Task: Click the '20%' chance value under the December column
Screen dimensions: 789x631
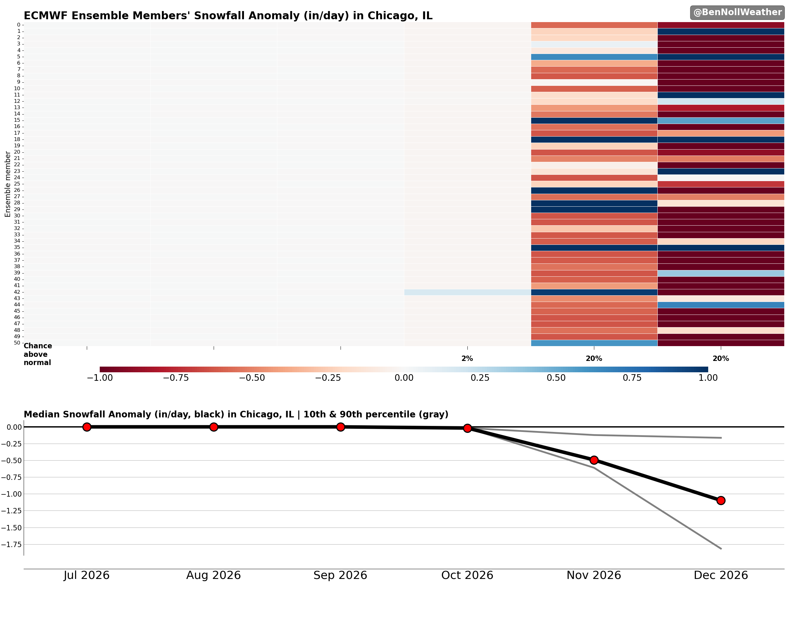Action: point(721,358)
